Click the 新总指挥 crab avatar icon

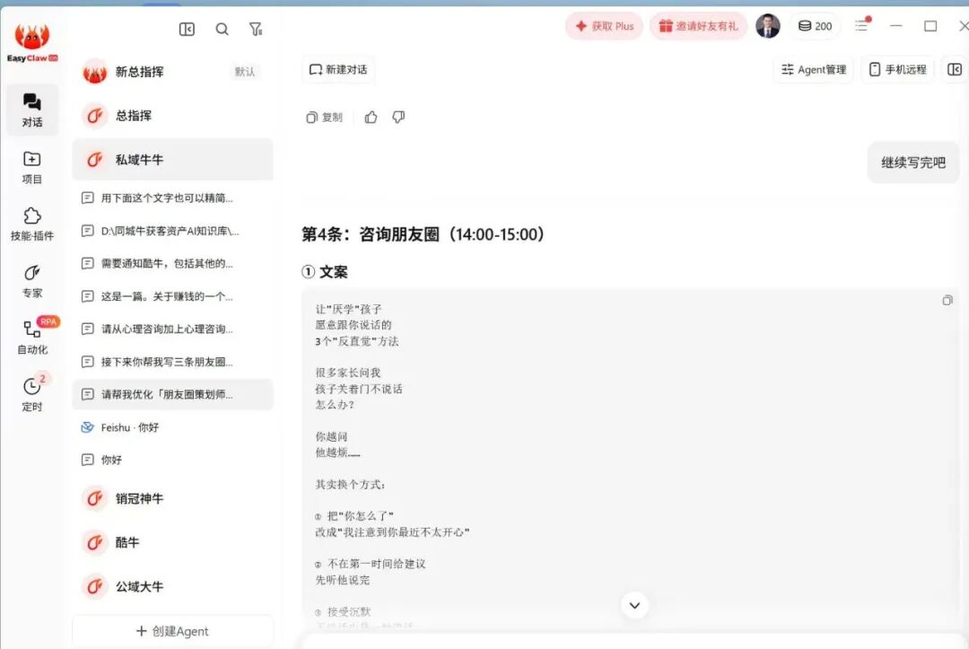(x=94, y=73)
